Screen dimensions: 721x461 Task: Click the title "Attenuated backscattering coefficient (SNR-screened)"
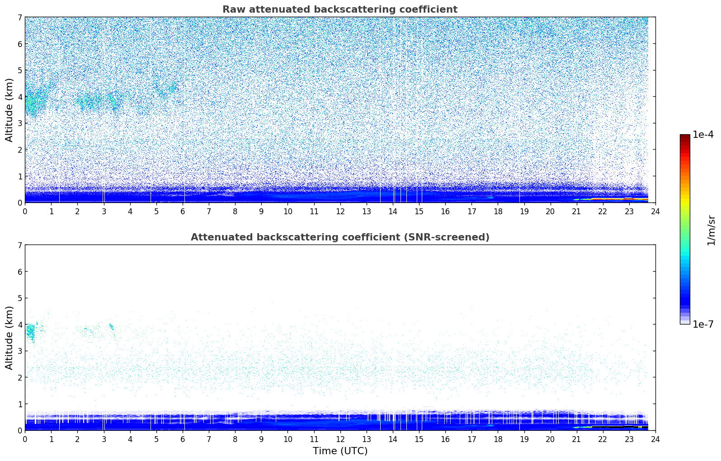tap(340, 237)
